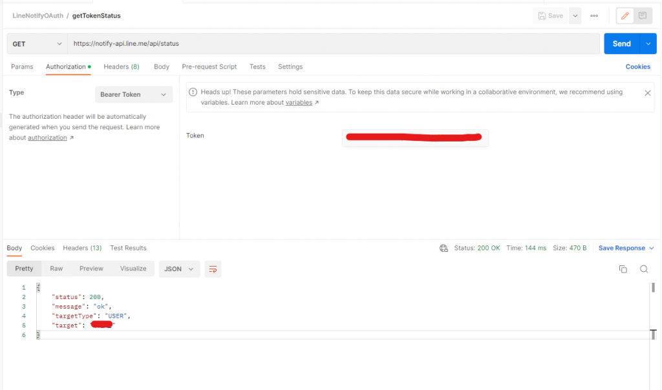Image resolution: width=662 pixels, height=390 pixels.
Task: Switch to Raw view
Action: click(x=56, y=269)
